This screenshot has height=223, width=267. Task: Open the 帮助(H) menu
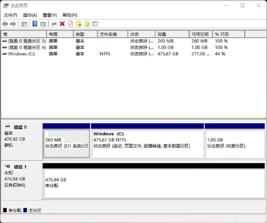click(70, 15)
